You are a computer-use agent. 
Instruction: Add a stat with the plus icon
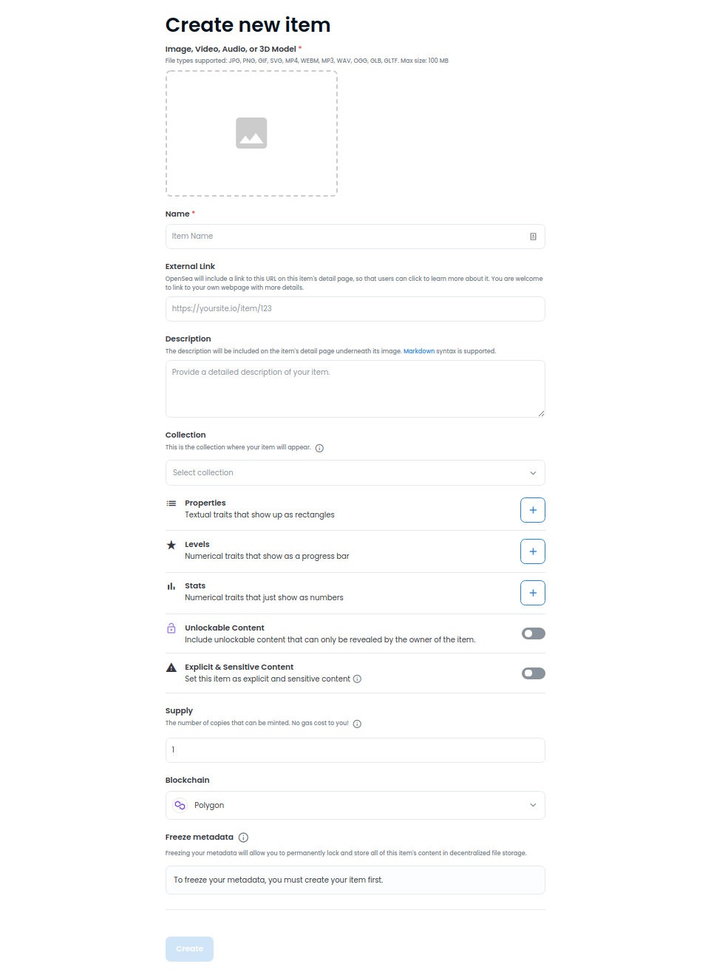[533, 593]
